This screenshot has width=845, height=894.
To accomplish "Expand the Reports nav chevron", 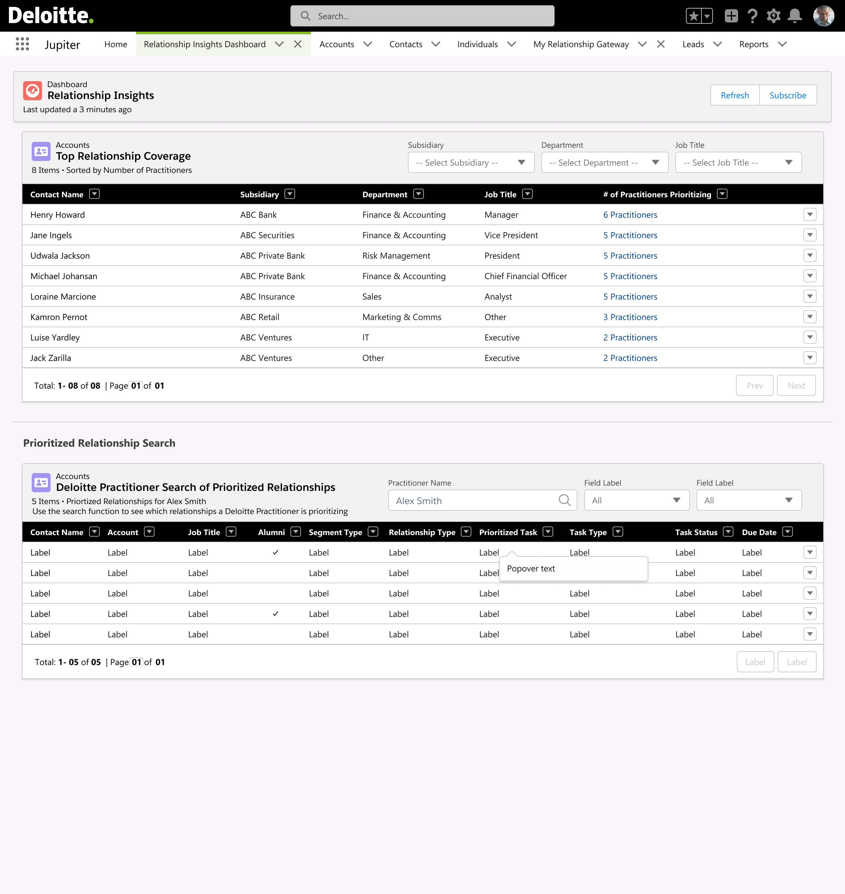I will 782,44.
